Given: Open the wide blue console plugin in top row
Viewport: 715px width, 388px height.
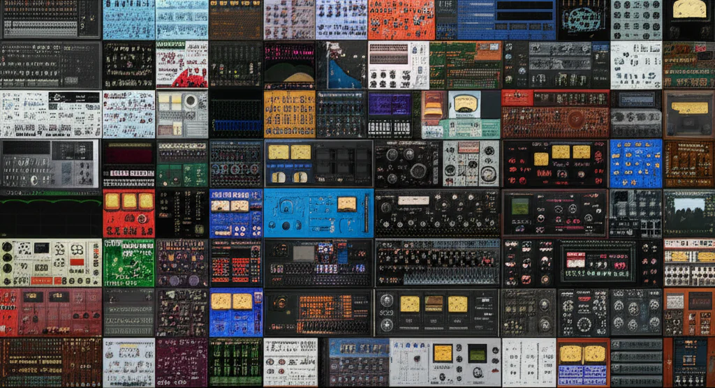Looking at the screenshot, I should click(x=496, y=20).
